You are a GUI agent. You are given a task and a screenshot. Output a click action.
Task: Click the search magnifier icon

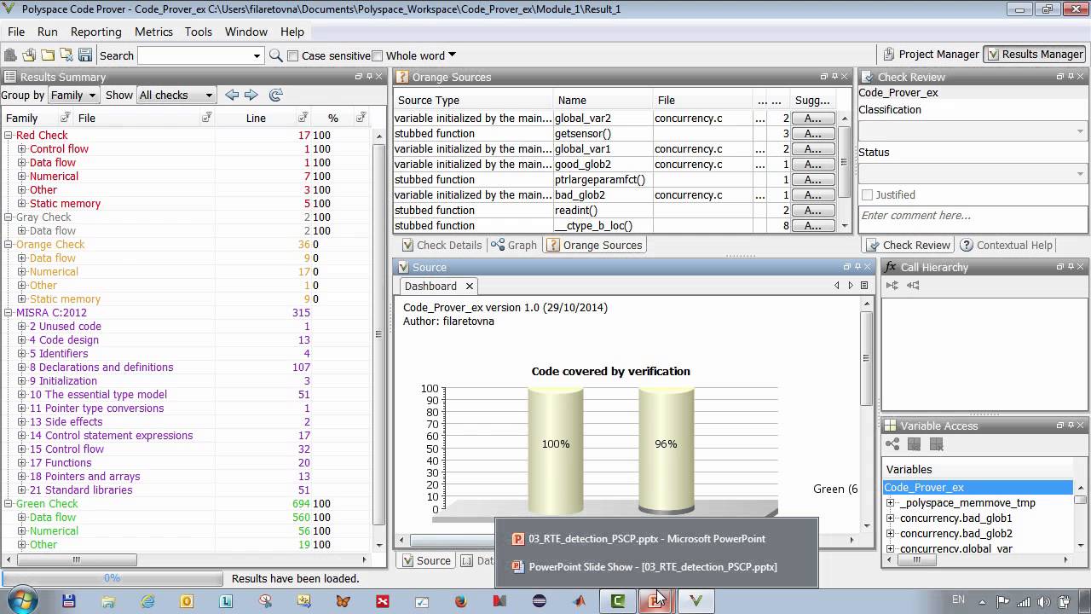tap(275, 55)
